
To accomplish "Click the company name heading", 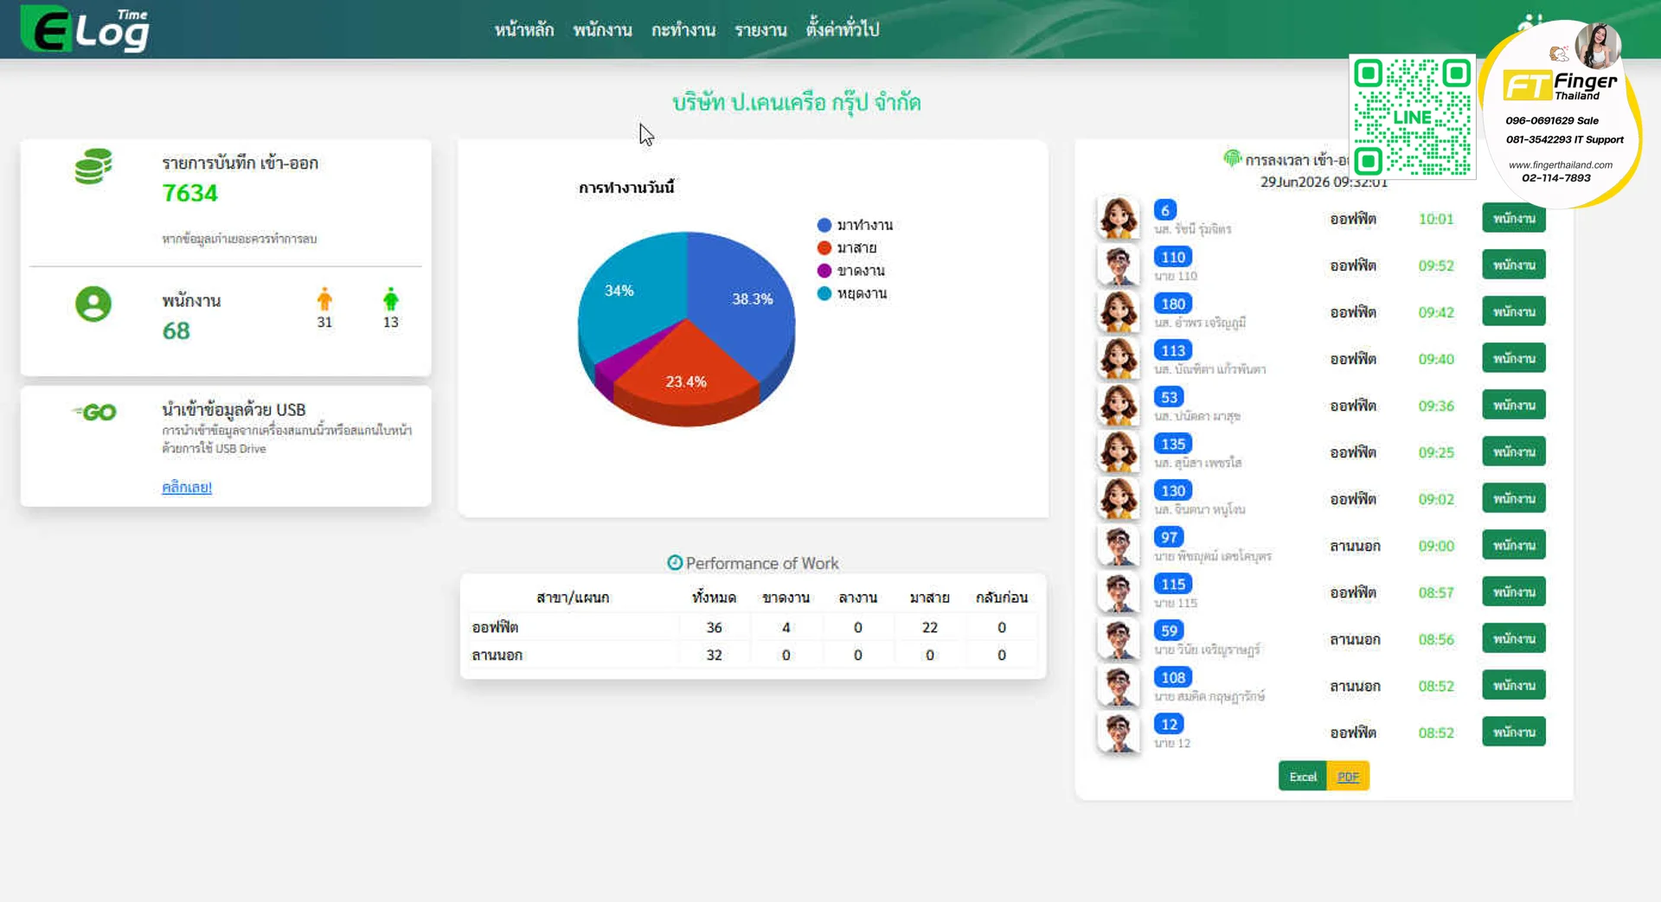I will [x=796, y=102].
